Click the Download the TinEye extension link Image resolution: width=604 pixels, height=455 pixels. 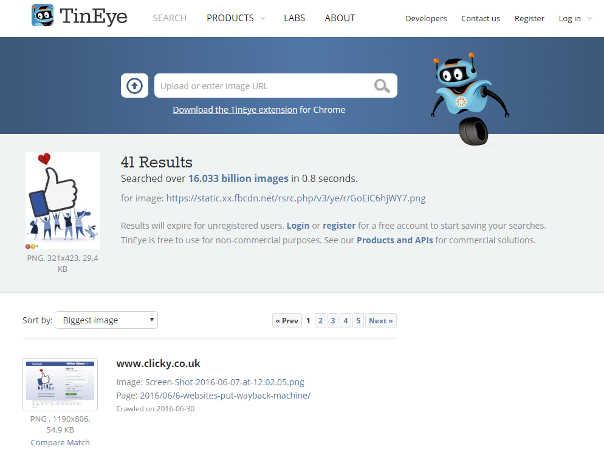coord(235,110)
